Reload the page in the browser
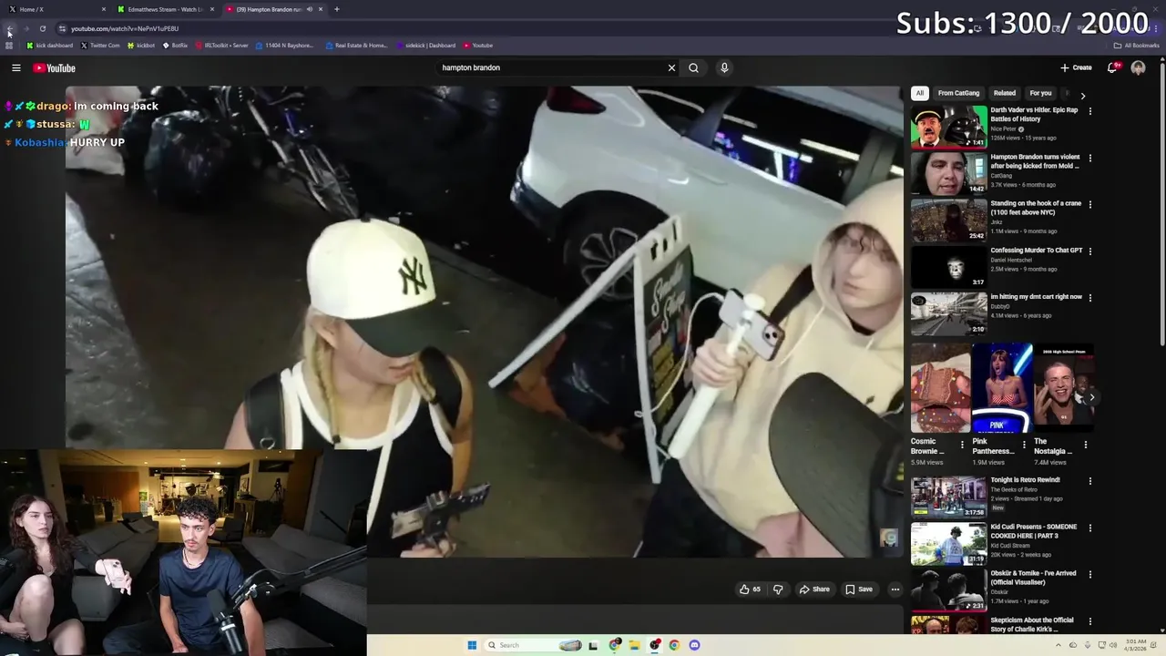 (42, 28)
